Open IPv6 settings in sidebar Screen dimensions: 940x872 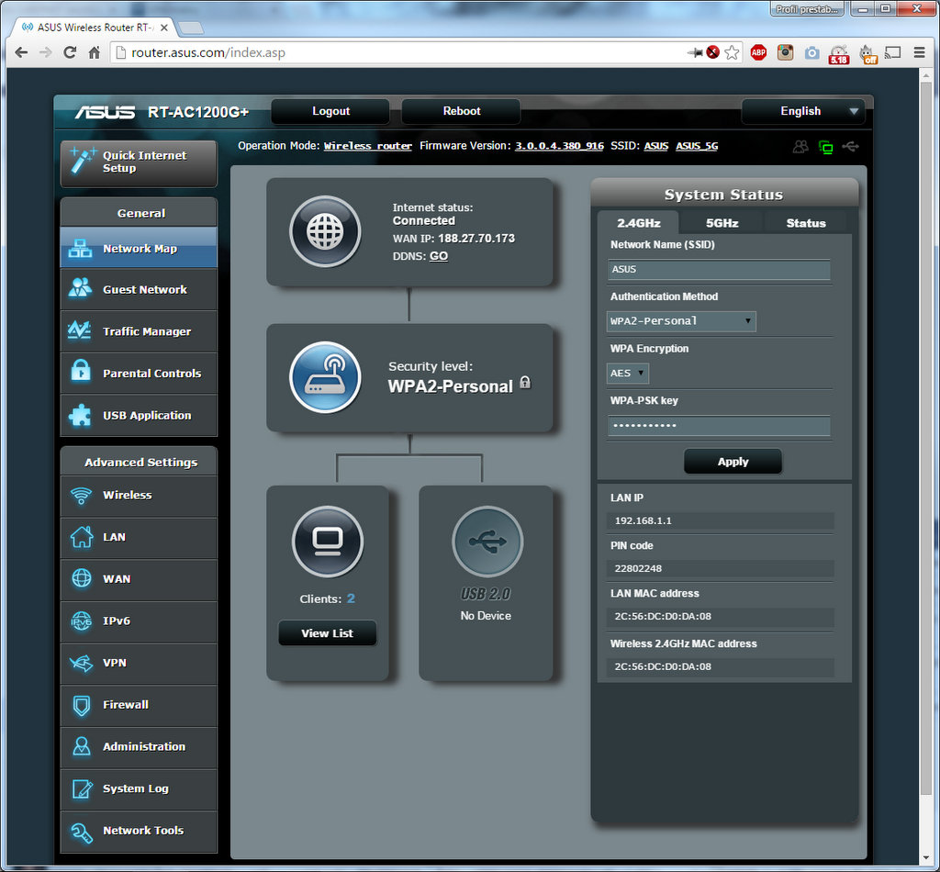click(139, 620)
